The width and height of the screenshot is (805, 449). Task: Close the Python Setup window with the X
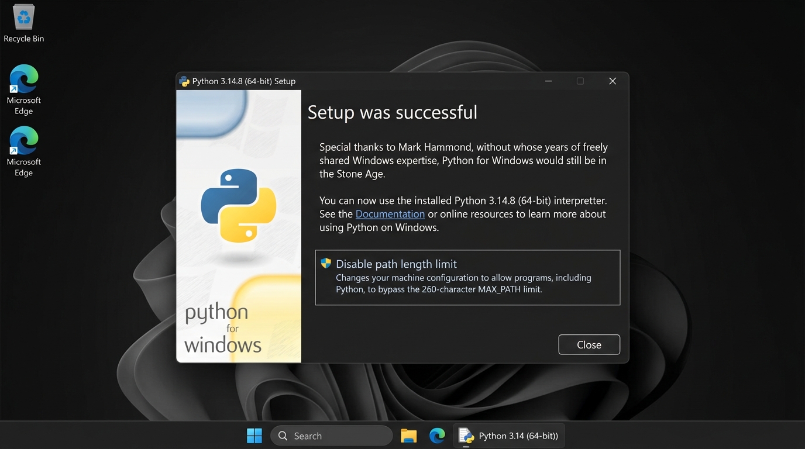click(x=613, y=81)
